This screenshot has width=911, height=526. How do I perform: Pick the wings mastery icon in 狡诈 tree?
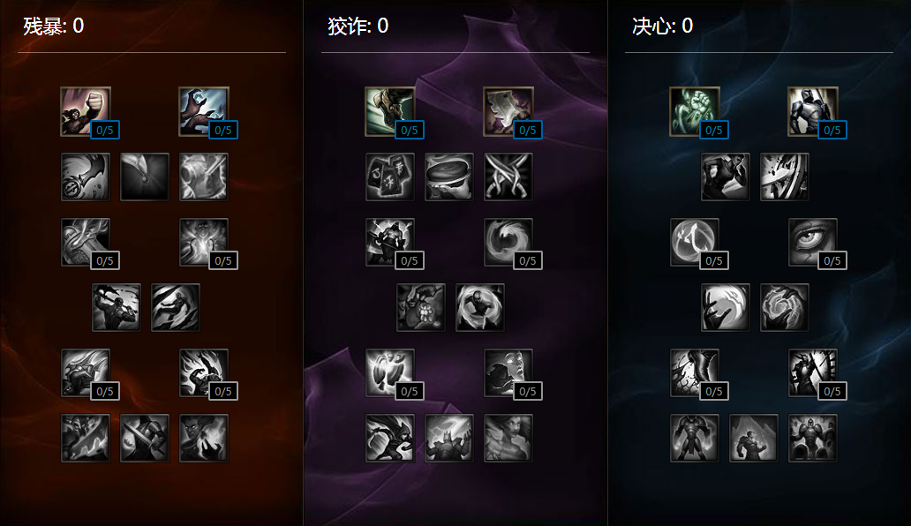[x=390, y=372]
